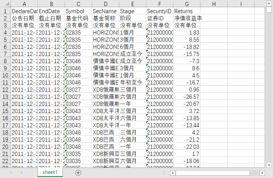Screen dimensions: 273x178
Task: Click the EndDate header cell
Action: (x=52, y=11)
